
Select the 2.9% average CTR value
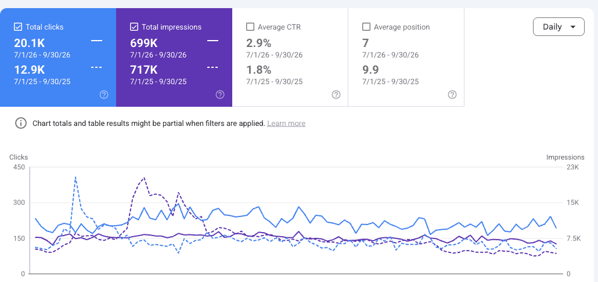click(x=258, y=43)
